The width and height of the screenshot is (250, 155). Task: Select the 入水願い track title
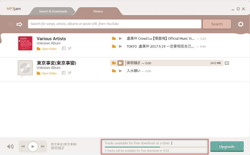coord(133,71)
